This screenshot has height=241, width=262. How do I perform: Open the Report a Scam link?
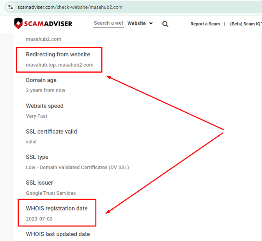pyautogui.click(x=205, y=24)
